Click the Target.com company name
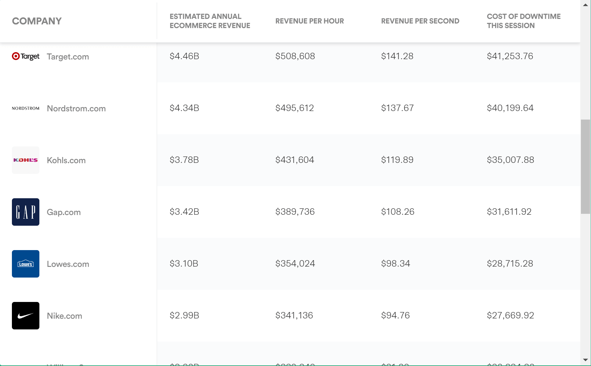 pos(68,57)
